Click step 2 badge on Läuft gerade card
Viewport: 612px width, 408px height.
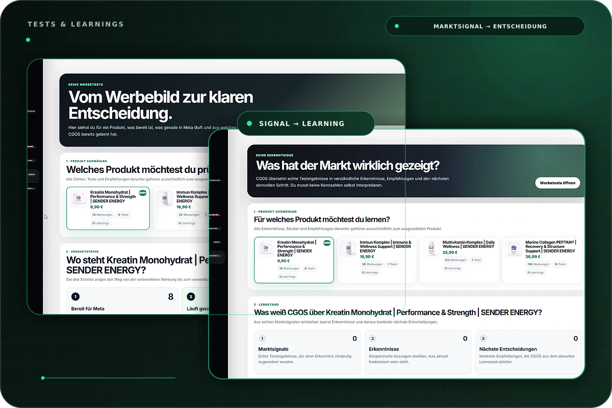(x=191, y=296)
